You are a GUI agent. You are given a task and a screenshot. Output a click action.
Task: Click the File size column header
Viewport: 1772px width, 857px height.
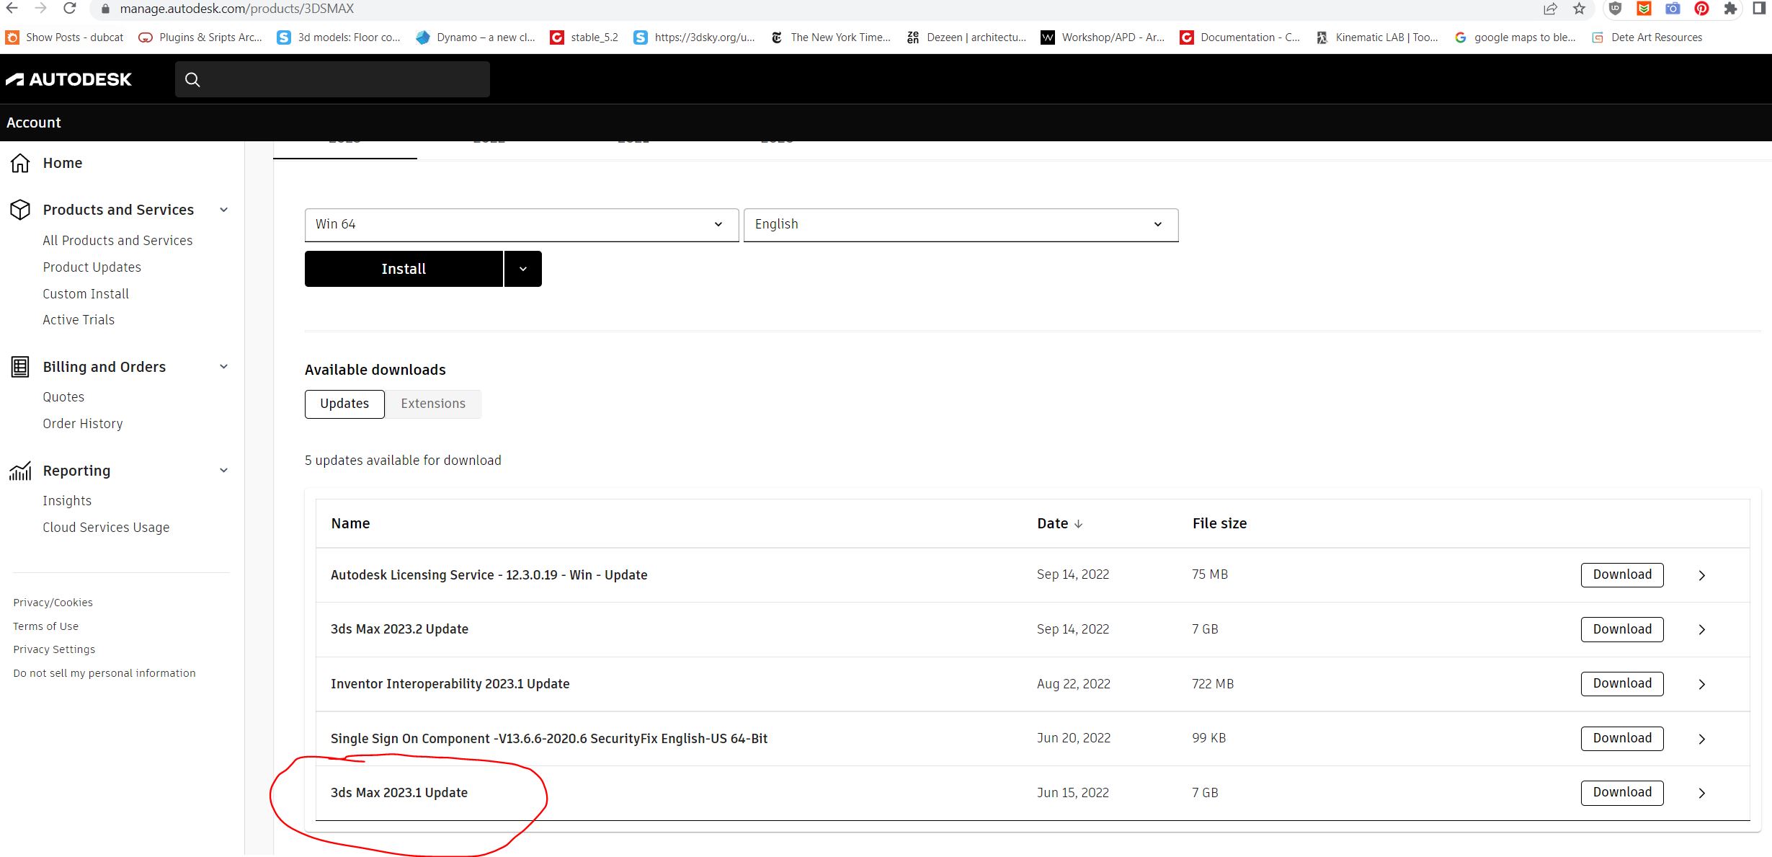click(1219, 524)
